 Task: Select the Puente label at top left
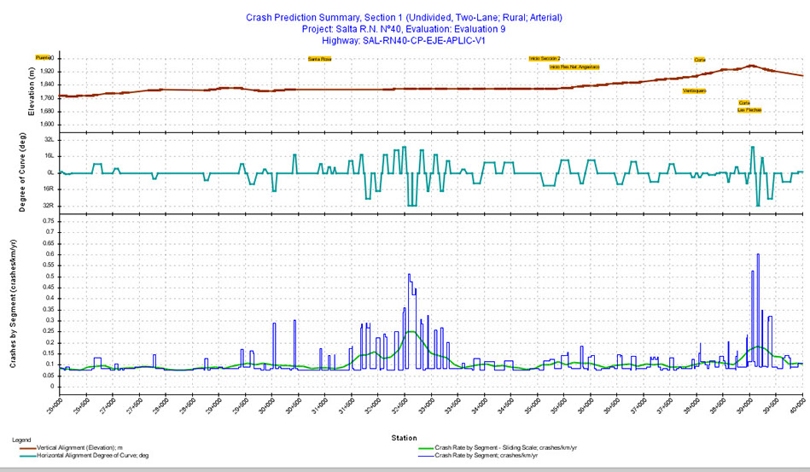[x=44, y=56]
